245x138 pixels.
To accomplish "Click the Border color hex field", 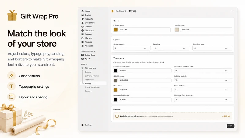I will [206, 29].
